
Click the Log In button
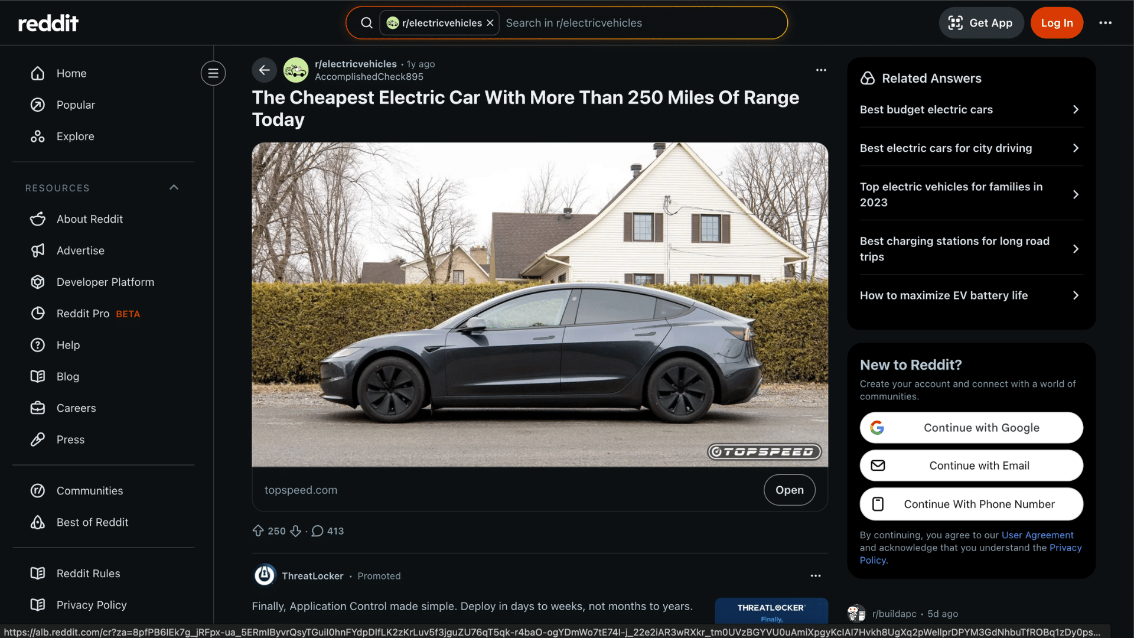point(1057,23)
